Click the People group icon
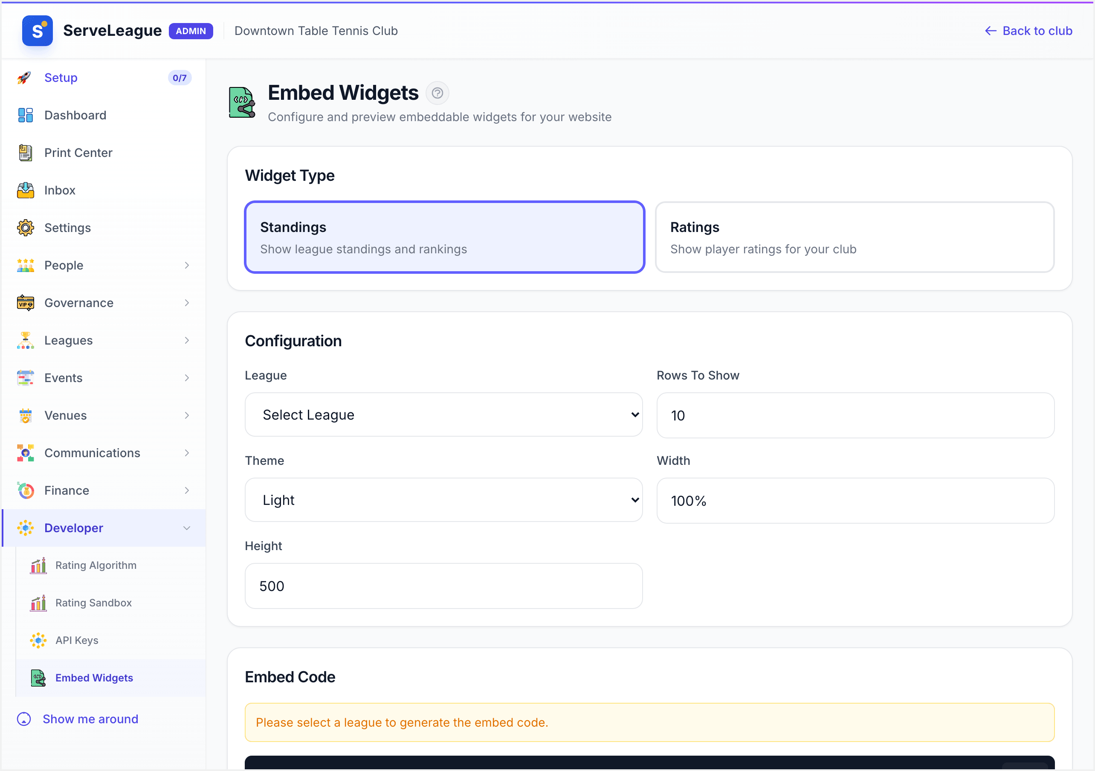The width and height of the screenshot is (1095, 771). click(25, 265)
